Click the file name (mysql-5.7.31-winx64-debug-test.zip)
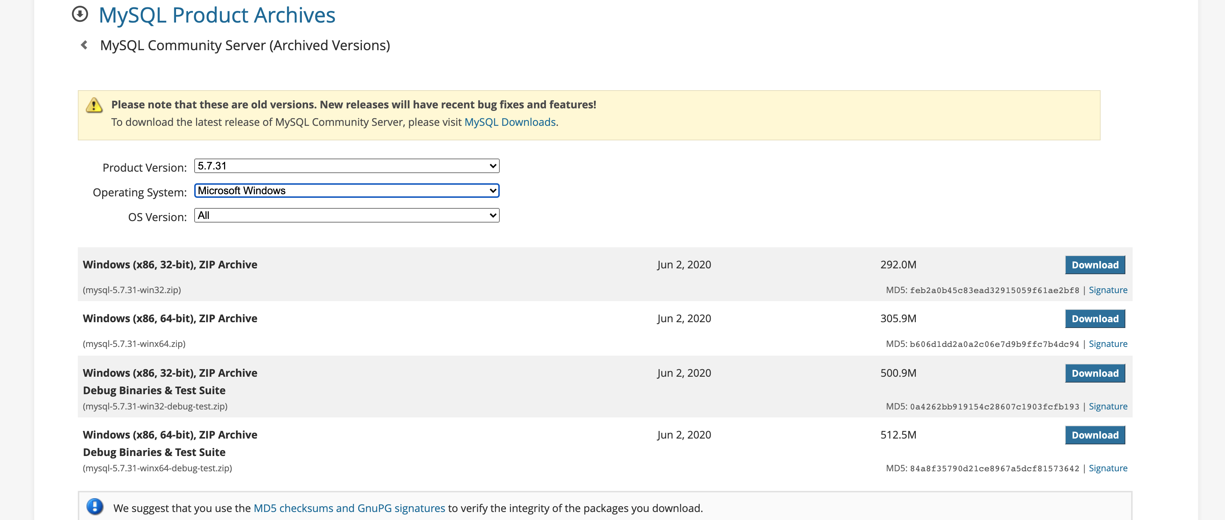 point(157,468)
